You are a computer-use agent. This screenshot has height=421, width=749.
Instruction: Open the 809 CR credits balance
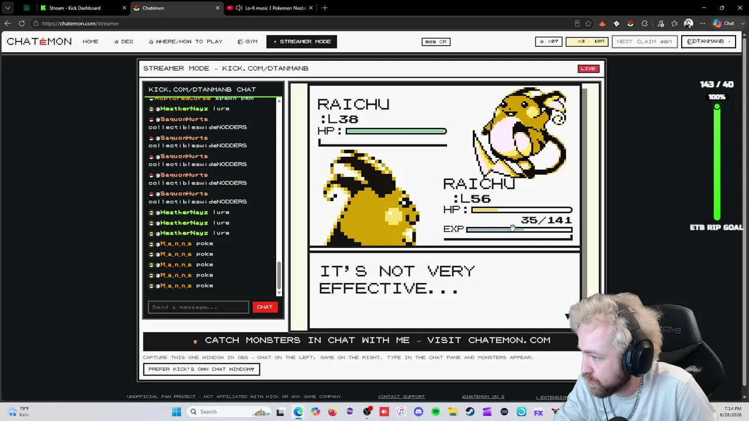click(x=436, y=42)
